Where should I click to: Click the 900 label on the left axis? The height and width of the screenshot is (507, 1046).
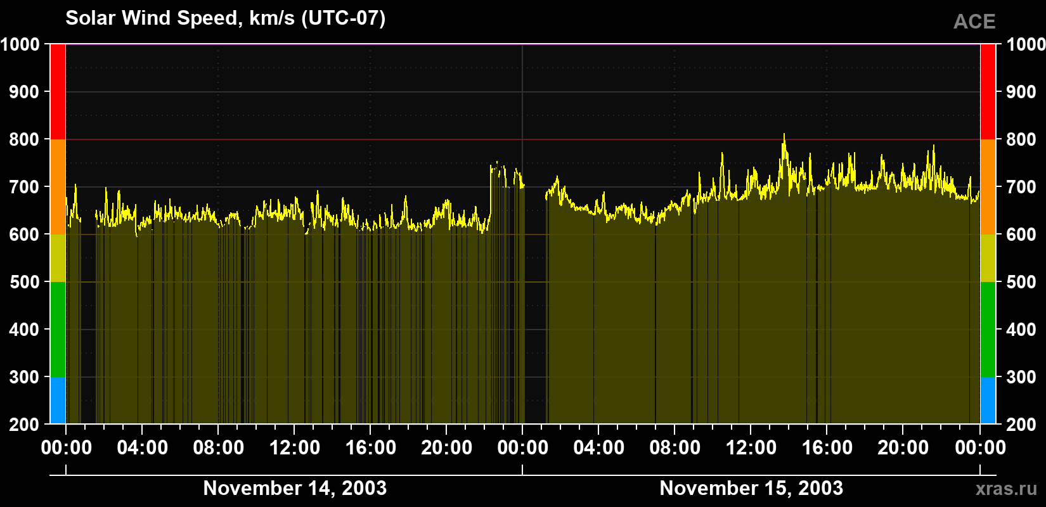[25, 92]
